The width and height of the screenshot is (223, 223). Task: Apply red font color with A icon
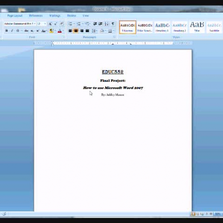pyautogui.click(x=60, y=31)
